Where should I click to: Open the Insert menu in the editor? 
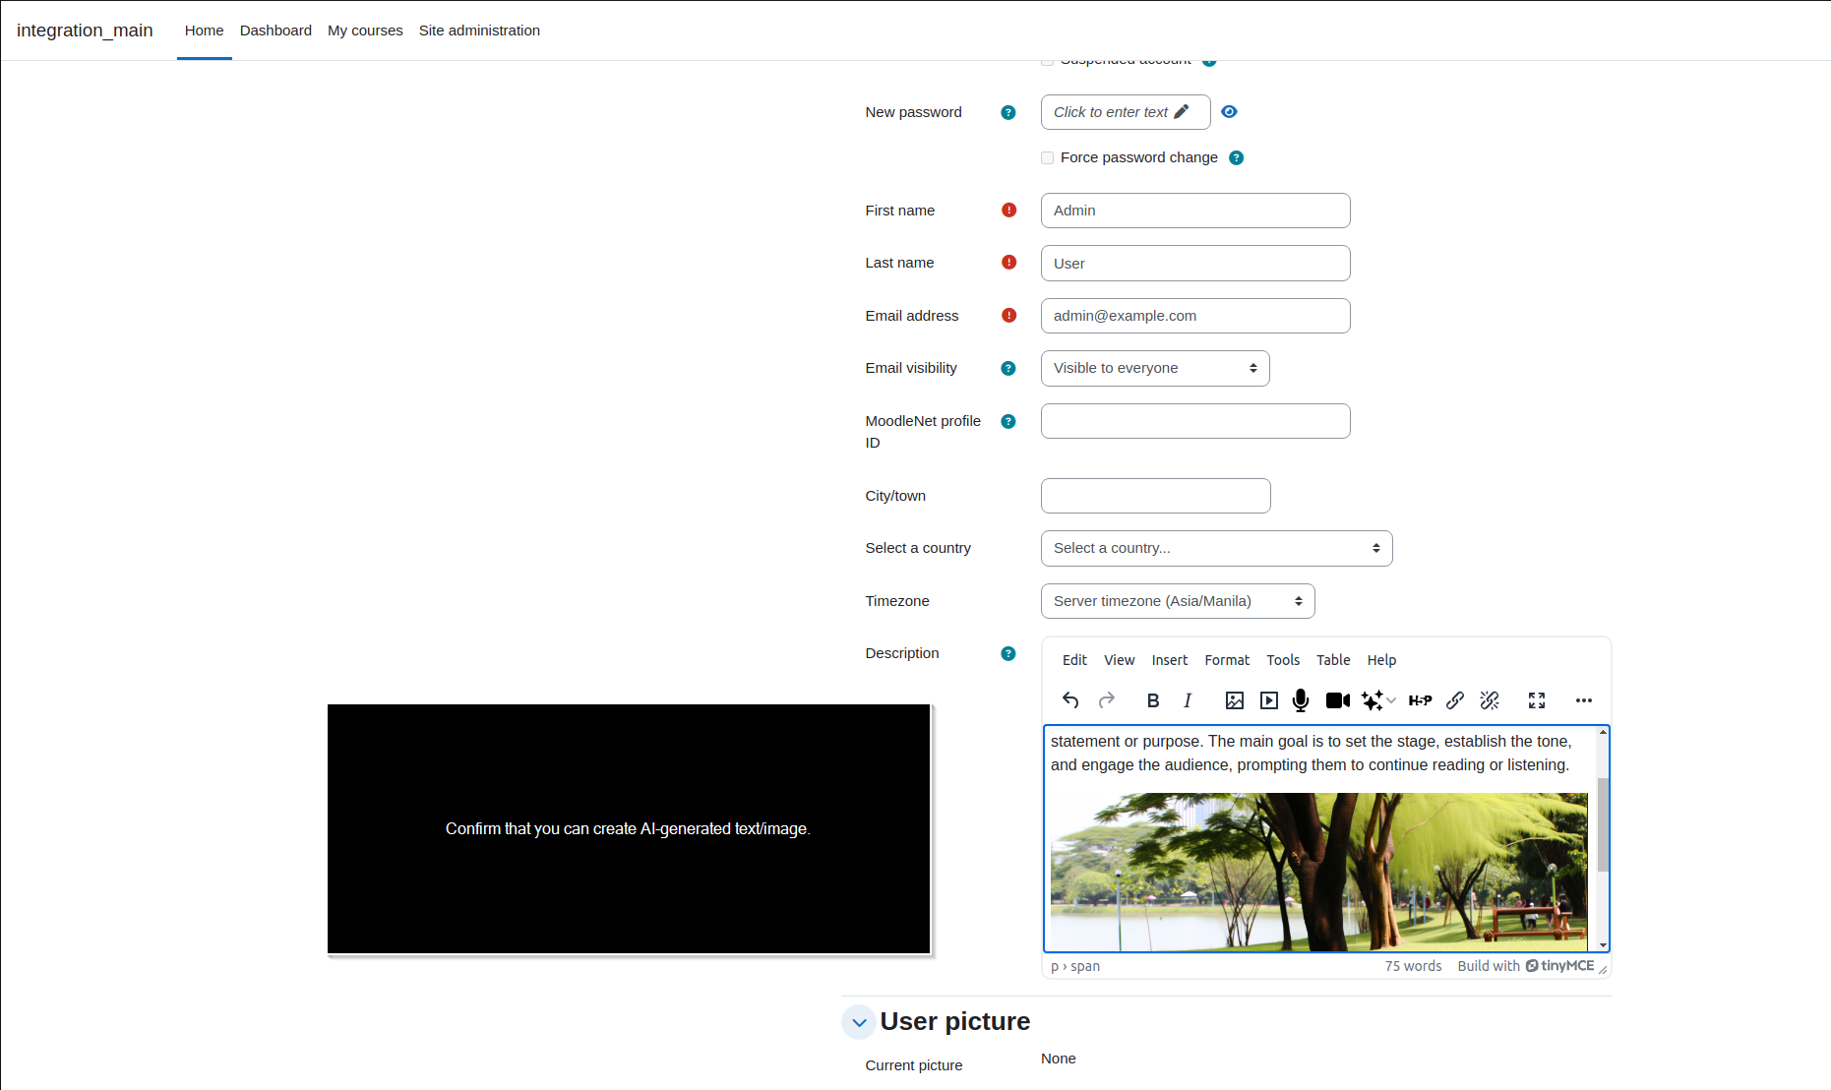pyautogui.click(x=1170, y=660)
